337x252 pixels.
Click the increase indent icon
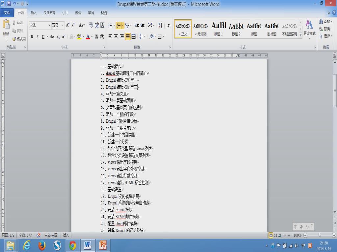(x=142, y=26)
